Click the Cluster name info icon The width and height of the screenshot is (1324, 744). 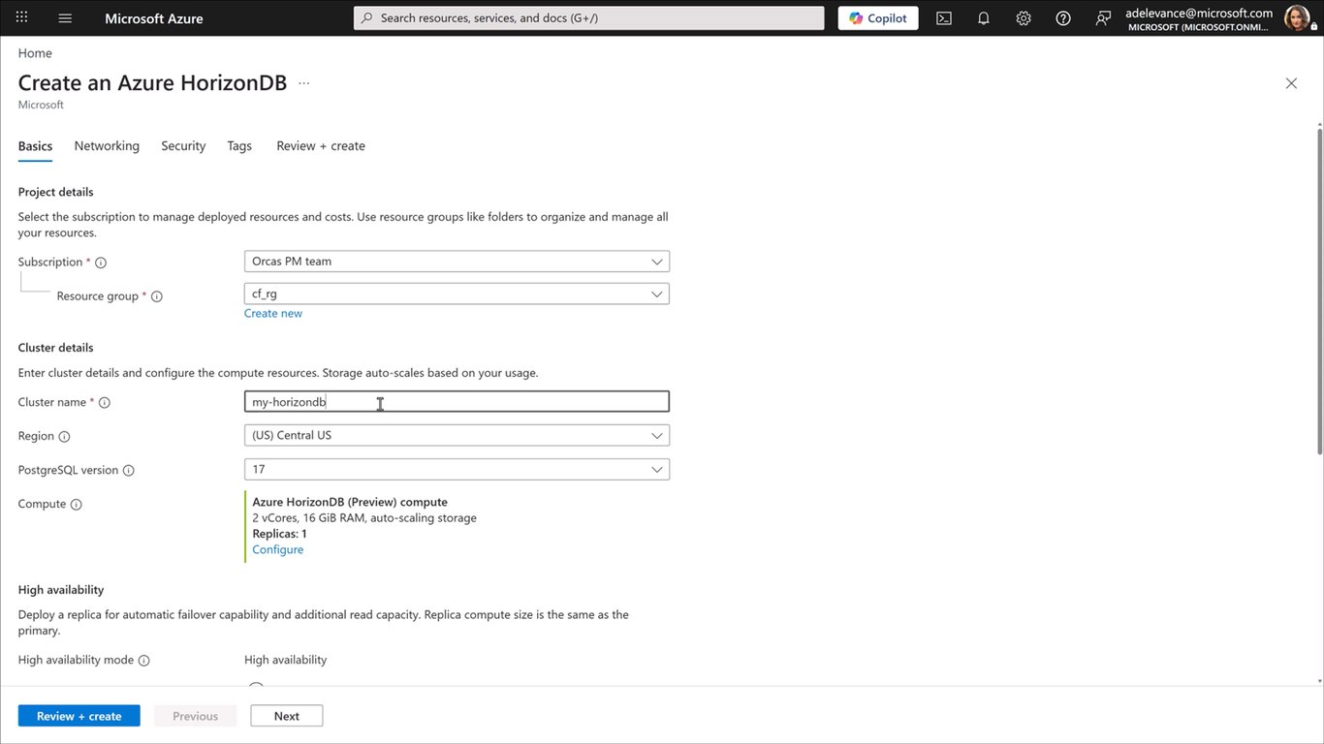click(105, 402)
